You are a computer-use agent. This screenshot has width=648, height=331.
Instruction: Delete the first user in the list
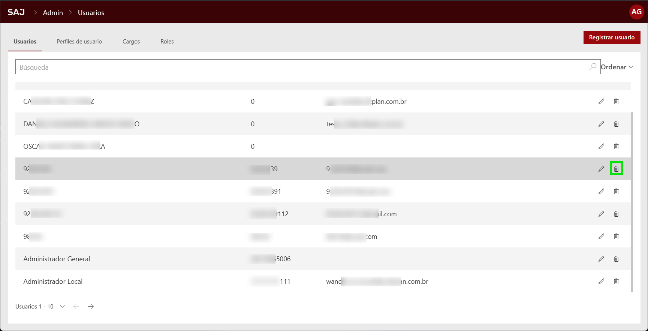[x=616, y=101]
